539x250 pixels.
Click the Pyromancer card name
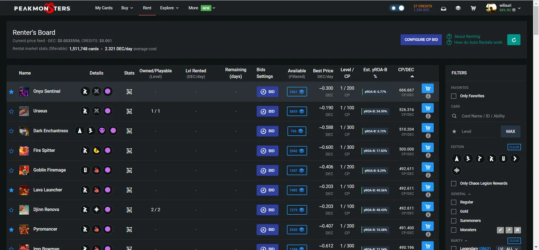click(x=45, y=229)
